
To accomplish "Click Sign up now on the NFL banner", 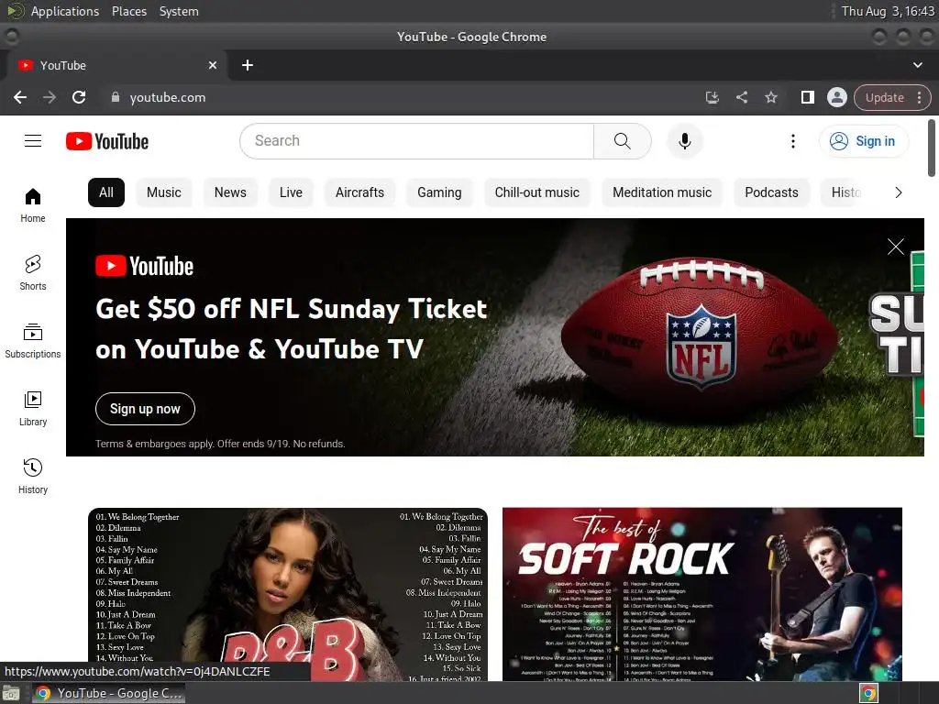I will (145, 409).
